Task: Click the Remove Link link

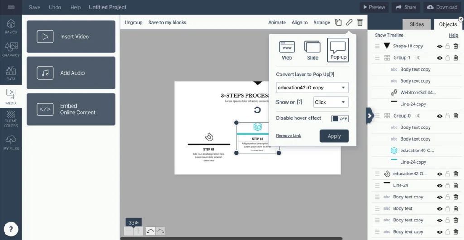Action: [288, 136]
